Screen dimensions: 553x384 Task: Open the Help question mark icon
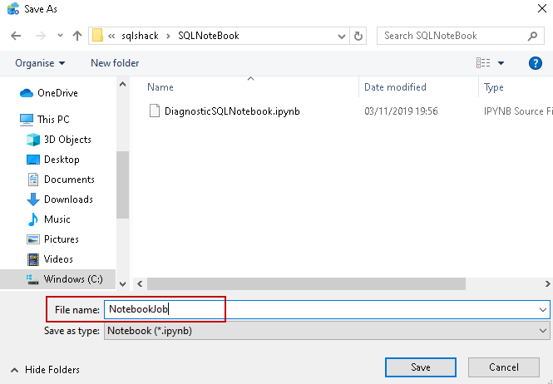(x=536, y=63)
